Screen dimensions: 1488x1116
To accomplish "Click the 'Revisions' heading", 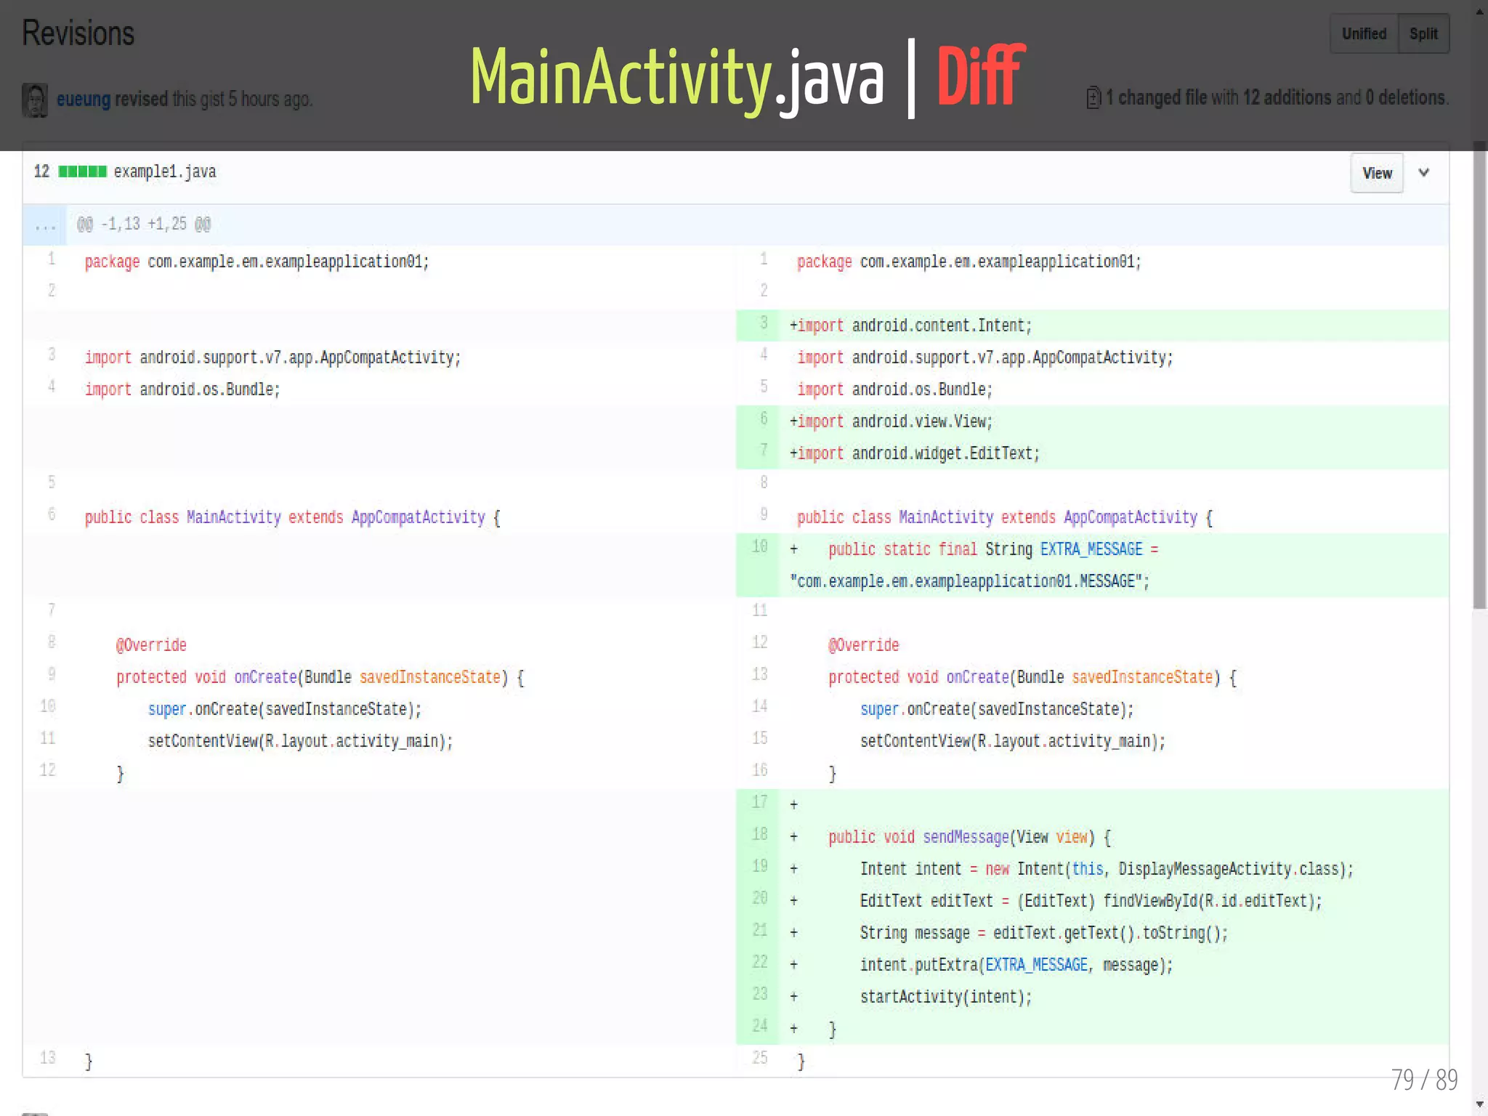I will tap(78, 33).
